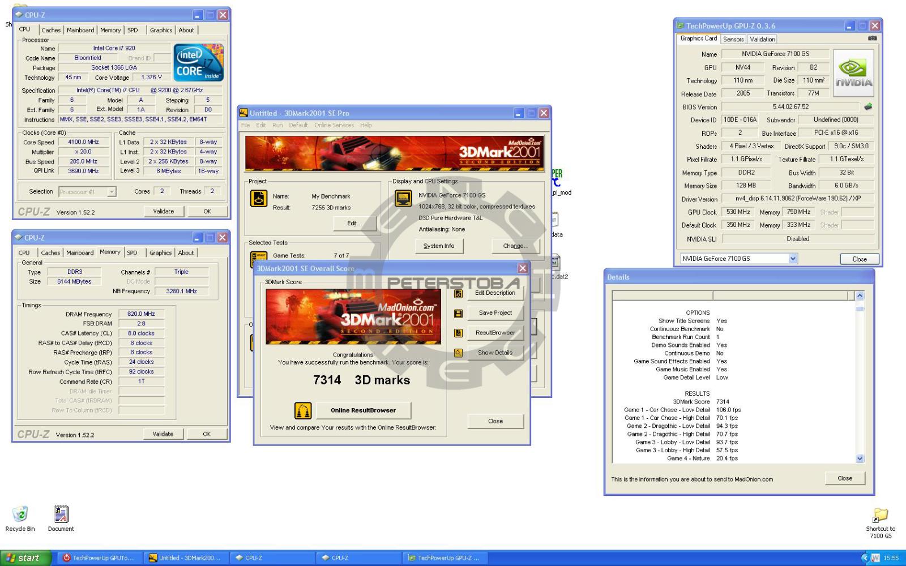Click the ResultBrowser icon in score dialog
The height and width of the screenshot is (566, 906).
click(458, 333)
